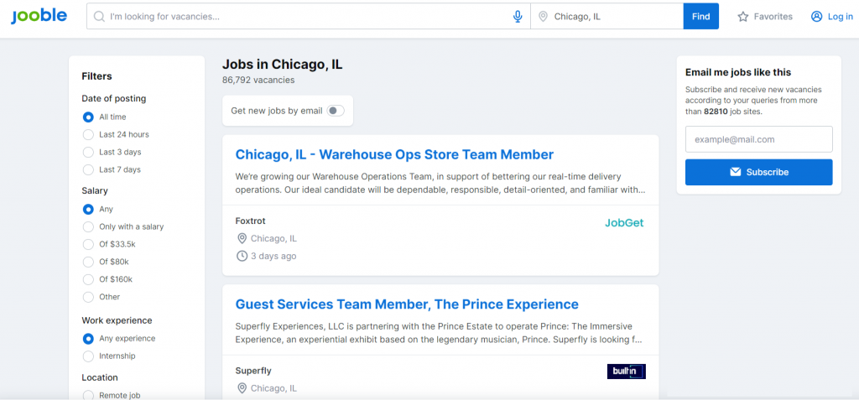The width and height of the screenshot is (859, 400).
Task: Click the Superfly company name
Action: click(x=253, y=371)
